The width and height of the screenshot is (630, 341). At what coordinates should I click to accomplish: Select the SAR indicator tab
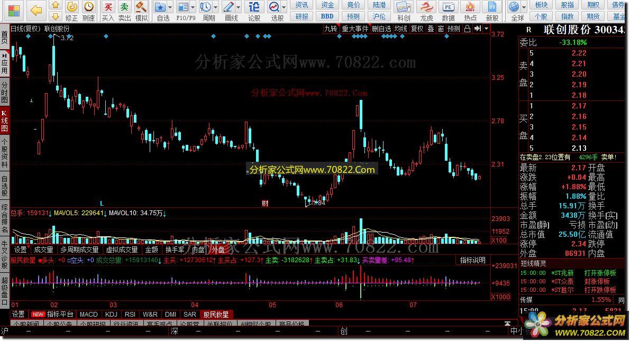[190, 315]
